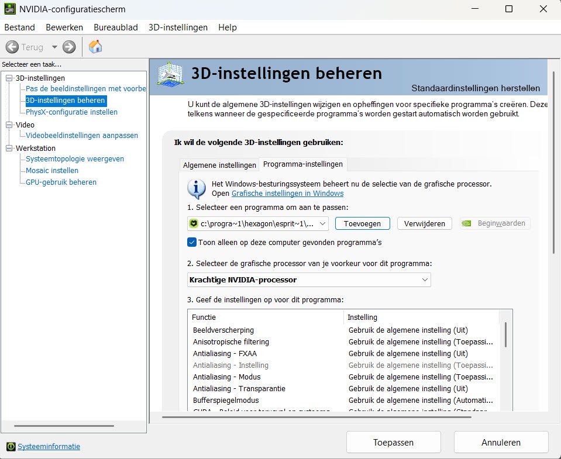Click the Bufferspiegelmodus setting value

pos(421,401)
